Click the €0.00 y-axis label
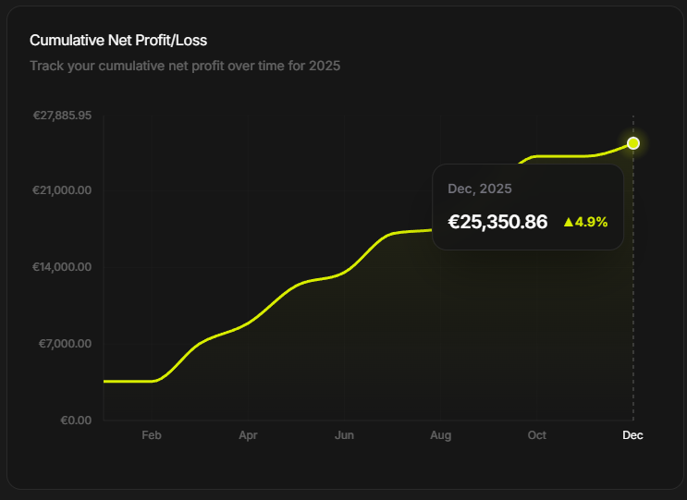This screenshot has width=687, height=500. 76,421
